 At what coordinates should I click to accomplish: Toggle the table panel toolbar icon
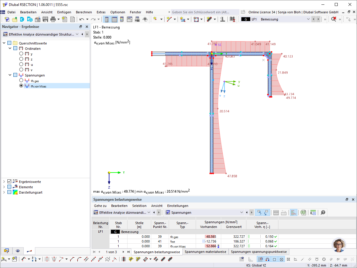coord(114,19)
